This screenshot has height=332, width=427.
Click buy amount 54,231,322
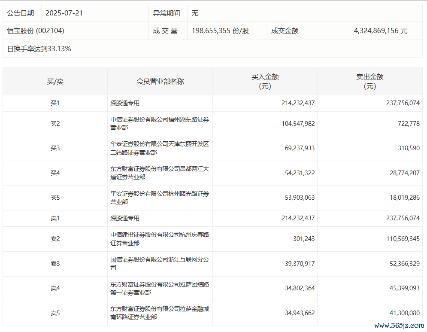[x=300, y=173]
